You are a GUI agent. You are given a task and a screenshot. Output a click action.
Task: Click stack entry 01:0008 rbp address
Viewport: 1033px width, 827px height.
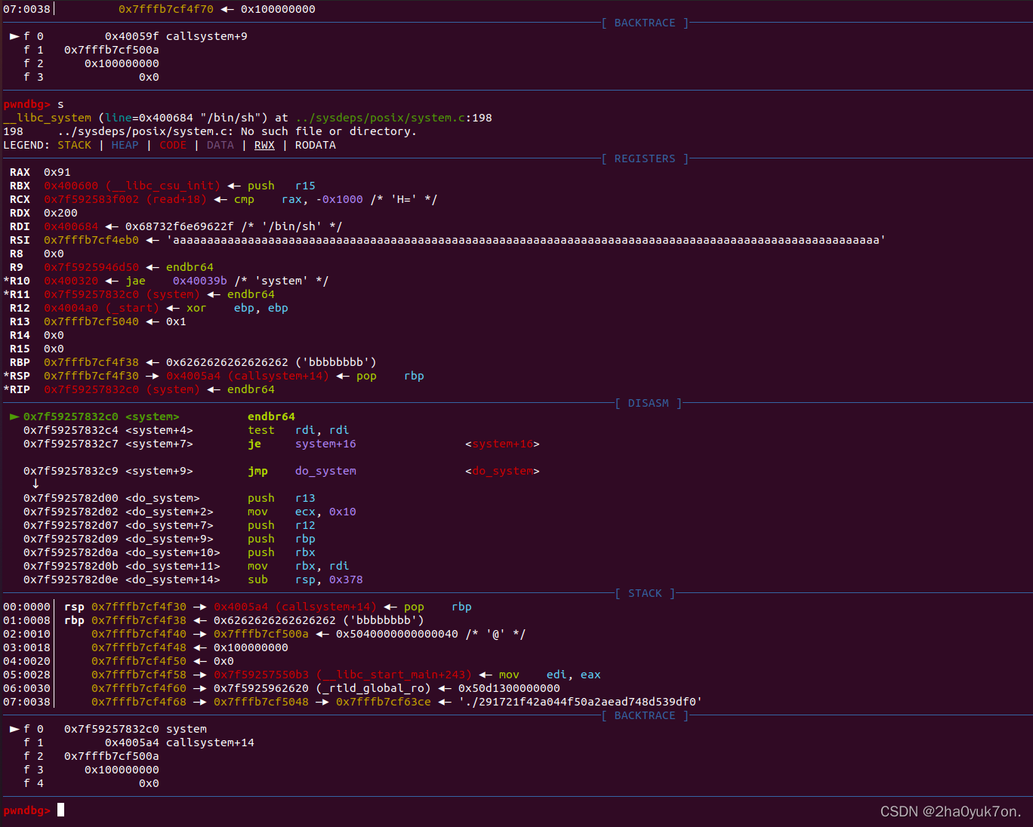(x=139, y=620)
